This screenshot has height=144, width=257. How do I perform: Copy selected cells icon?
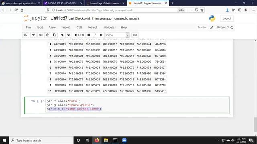pos(47,35)
